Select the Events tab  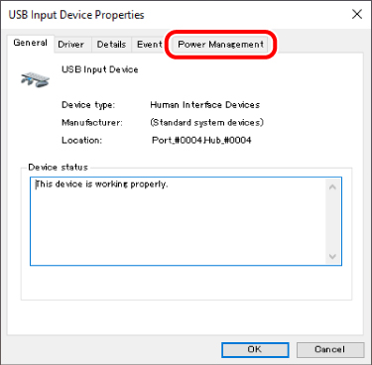(x=150, y=45)
